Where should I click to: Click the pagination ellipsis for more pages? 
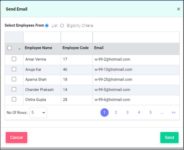pos(162,113)
